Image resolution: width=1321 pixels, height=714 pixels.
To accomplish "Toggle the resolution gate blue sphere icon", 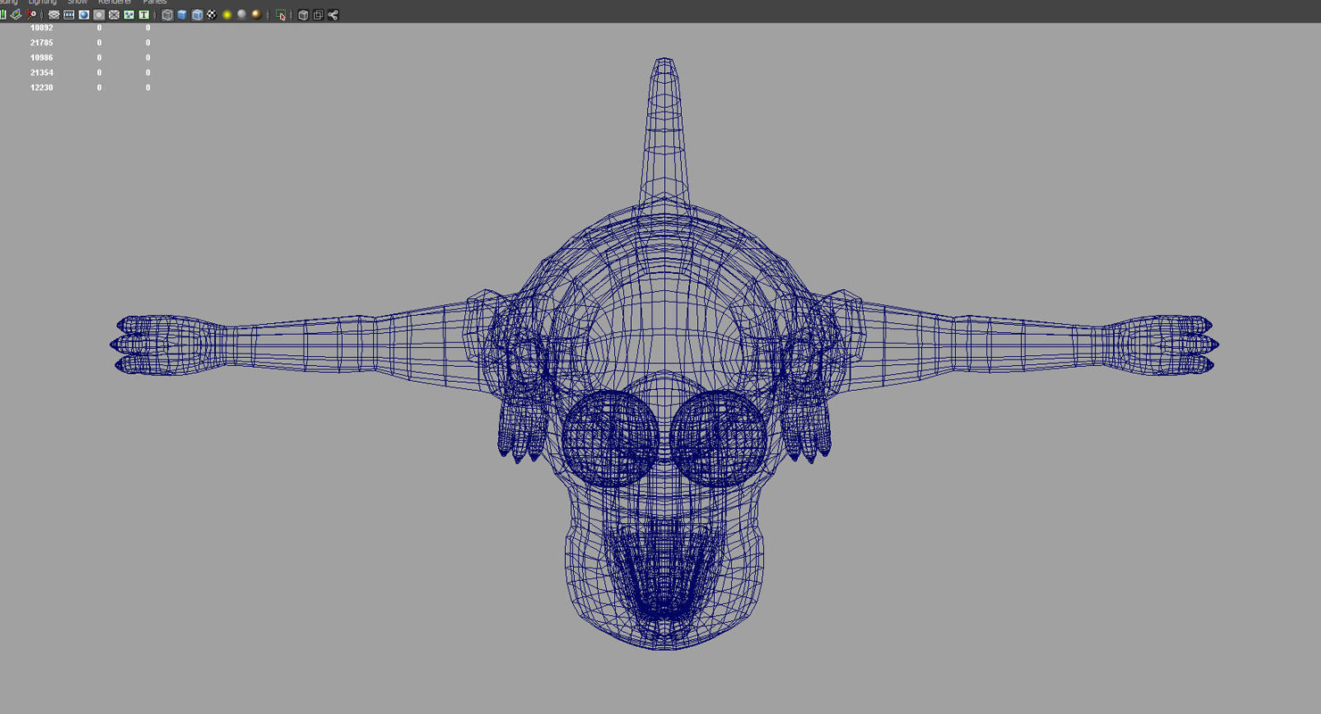I will tap(84, 15).
